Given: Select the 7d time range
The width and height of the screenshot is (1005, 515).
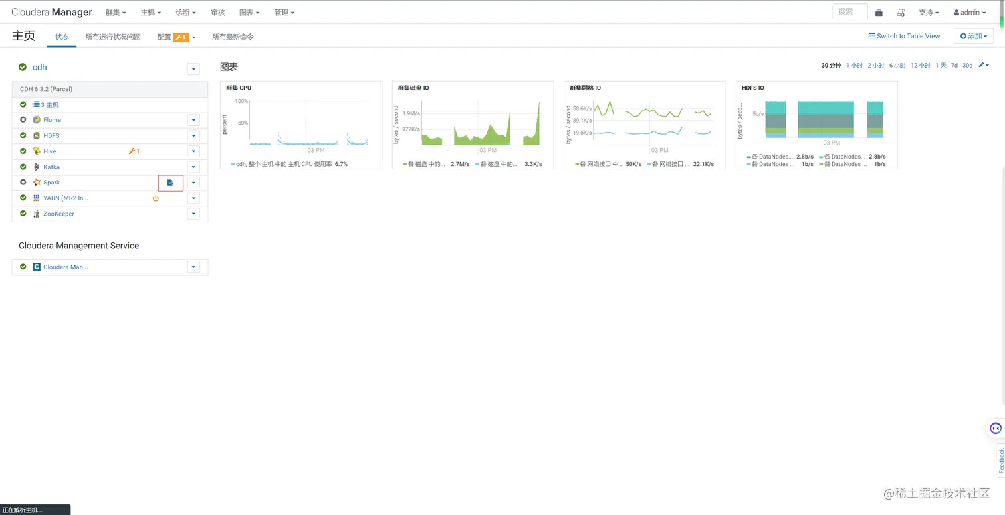Looking at the screenshot, I should [954, 65].
